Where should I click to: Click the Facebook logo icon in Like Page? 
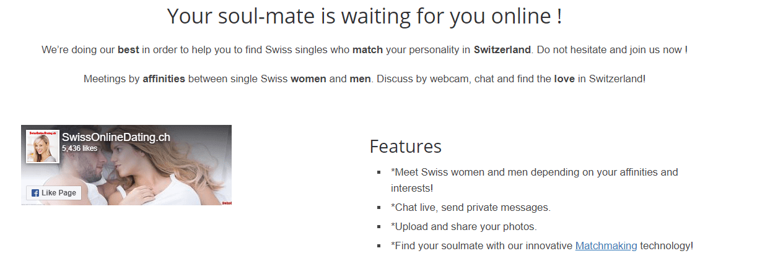coord(35,193)
